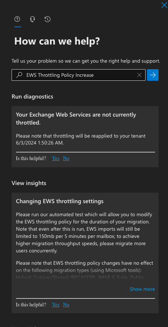Choose Yes under View insights card
168x327 pixels.
pos(56,305)
